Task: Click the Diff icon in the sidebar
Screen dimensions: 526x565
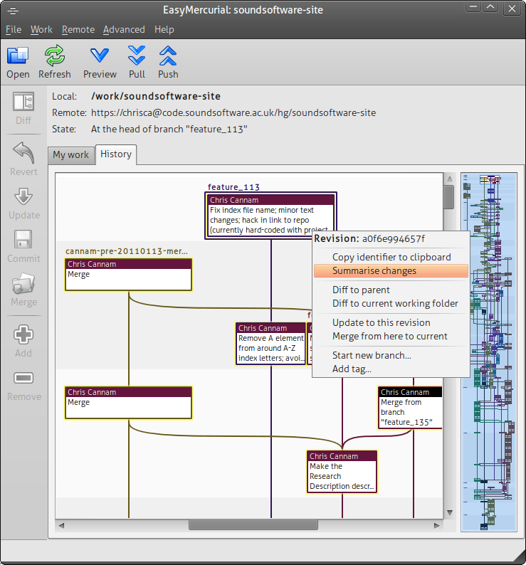Action: (x=23, y=102)
